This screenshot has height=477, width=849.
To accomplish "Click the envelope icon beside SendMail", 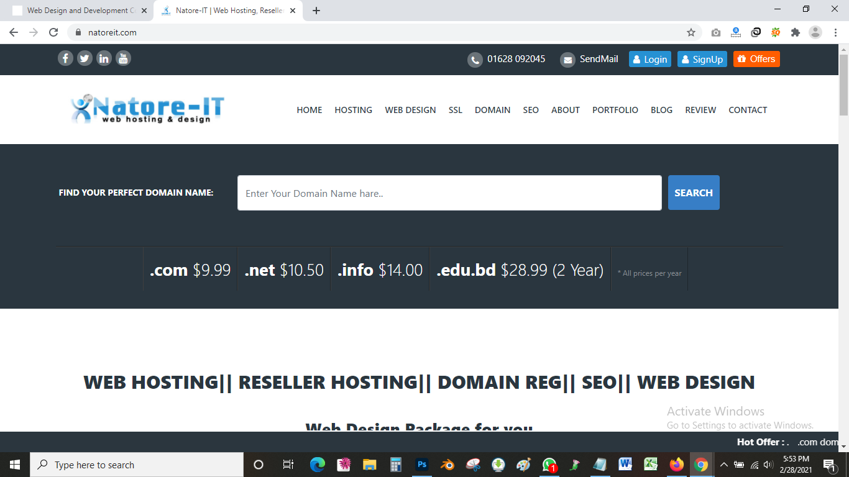I will tap(567, 60).
